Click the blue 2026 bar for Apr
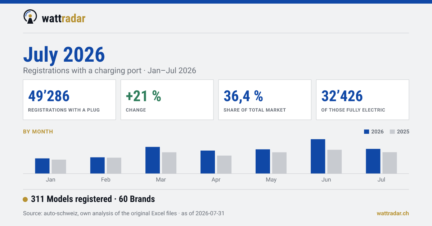 [208, 162]
